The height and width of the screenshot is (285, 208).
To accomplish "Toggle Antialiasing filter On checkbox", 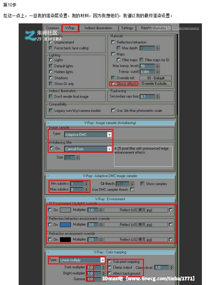I will point(52,148).
